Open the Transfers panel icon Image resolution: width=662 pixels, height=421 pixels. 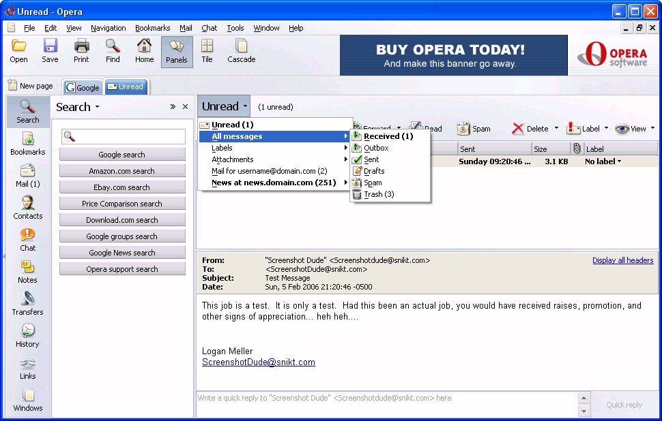(x=27, y=303)
